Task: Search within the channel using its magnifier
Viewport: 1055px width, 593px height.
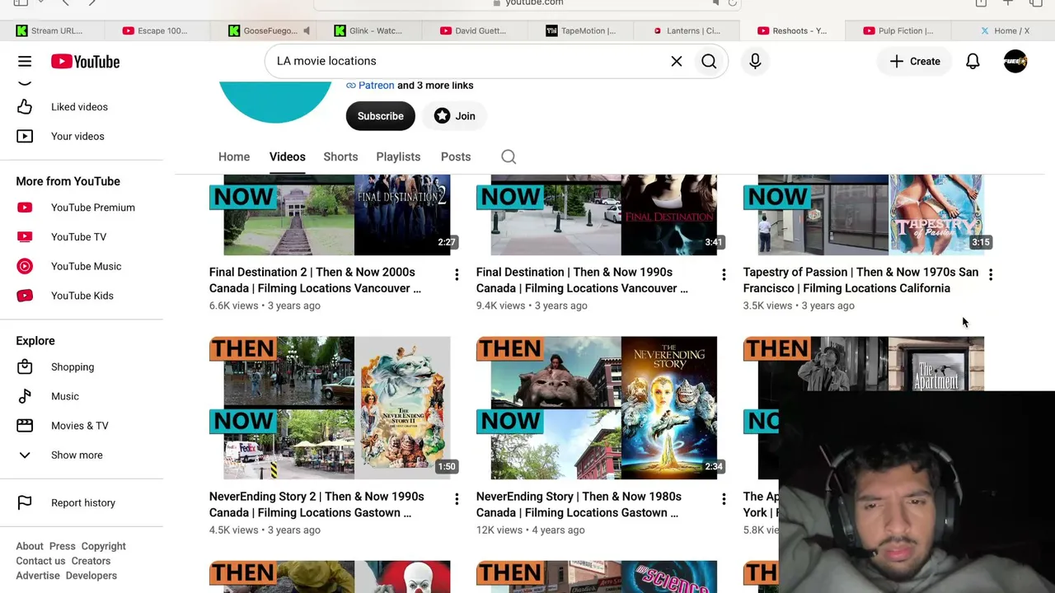Action: [x=509, y=156]
